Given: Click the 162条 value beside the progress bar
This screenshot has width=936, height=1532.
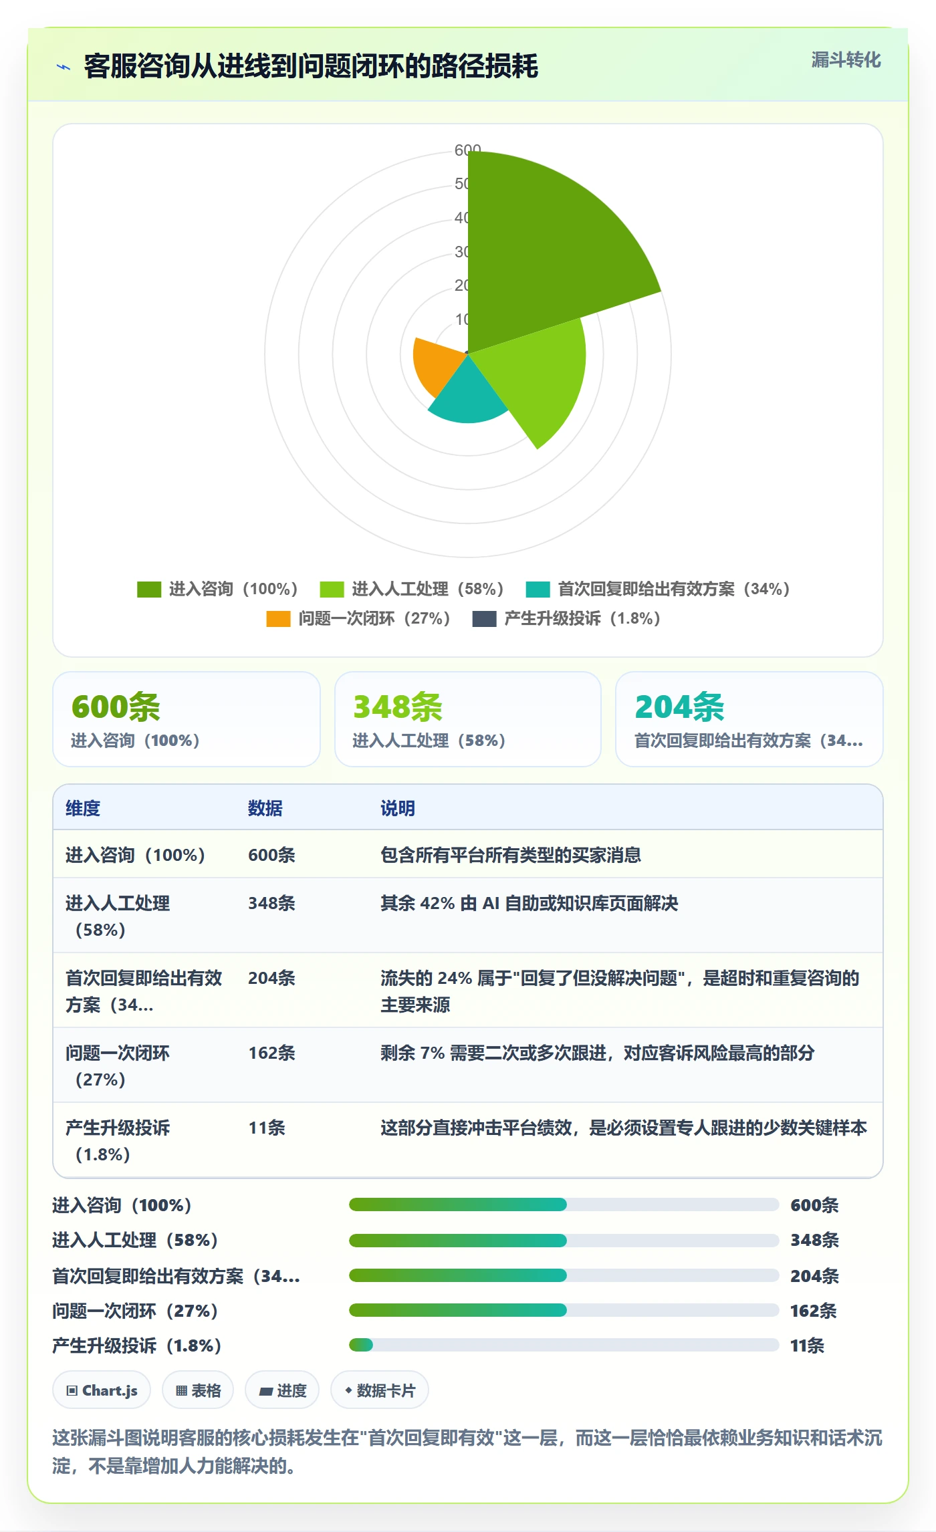Looking at the screenshot, I should click(814, 1311).
